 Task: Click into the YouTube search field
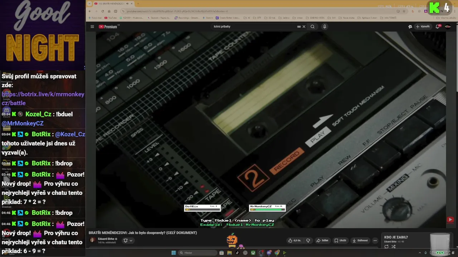(x=254, y=26)
